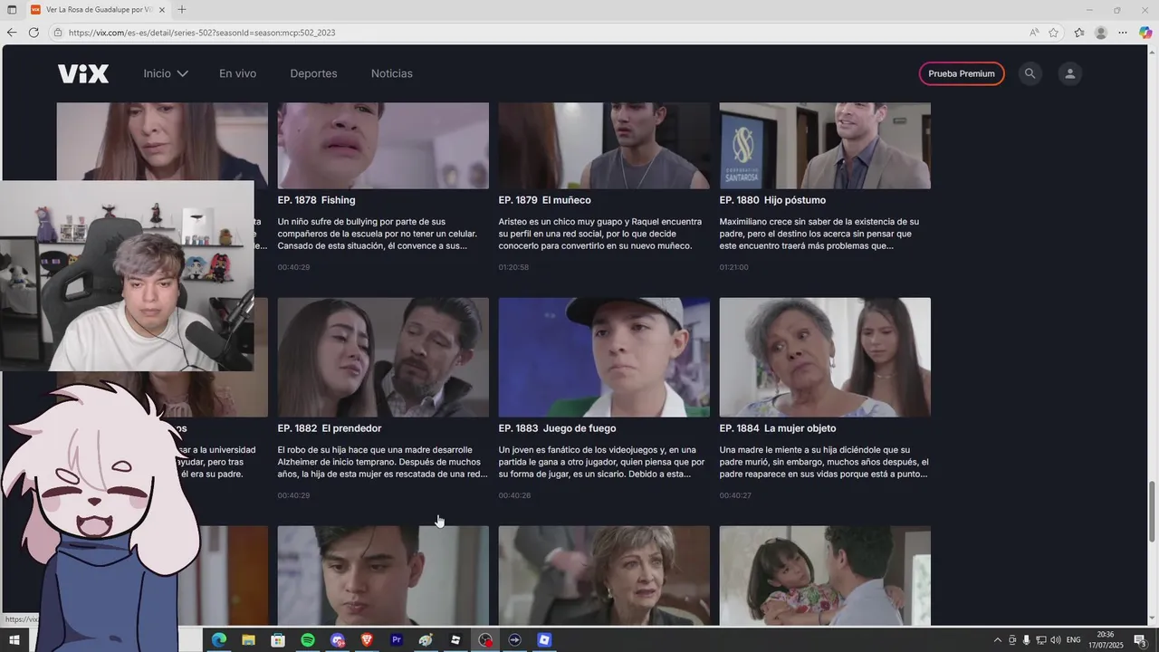Screen dimensions: 1159x652
Task: Open a new browser tab with plus icon
Action: (182, 10)
